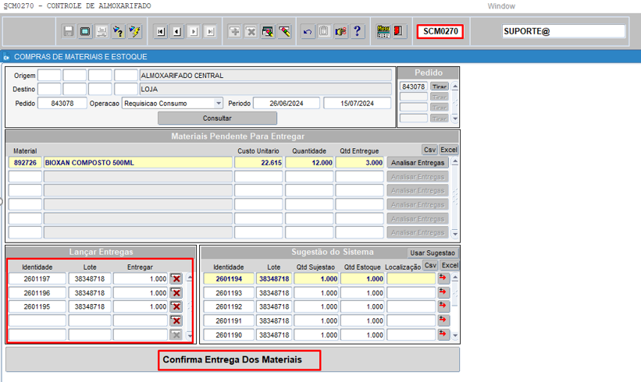This screenshot has width=641, height=382.
Task: Delete delivery row 2601195 with red X
Action: [176, 307]
